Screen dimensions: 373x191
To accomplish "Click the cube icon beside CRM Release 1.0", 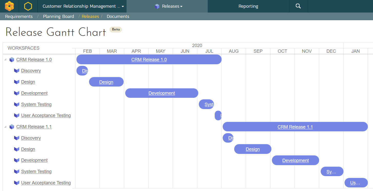I will (x=12, y=60).
